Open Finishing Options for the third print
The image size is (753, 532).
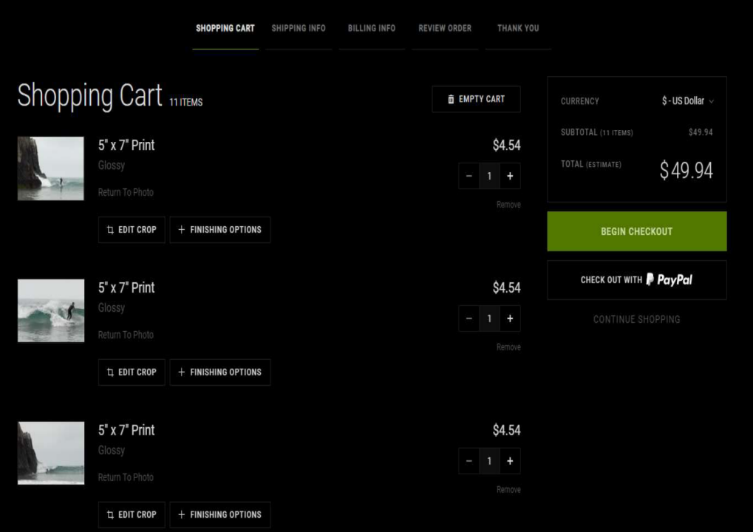[x=219, y=515]
